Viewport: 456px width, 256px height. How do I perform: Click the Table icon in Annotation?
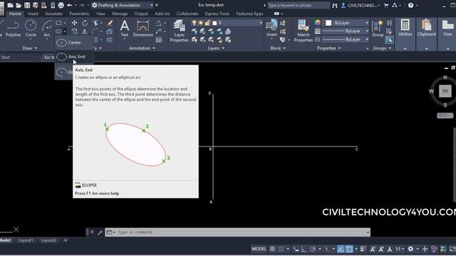(159, 40)
